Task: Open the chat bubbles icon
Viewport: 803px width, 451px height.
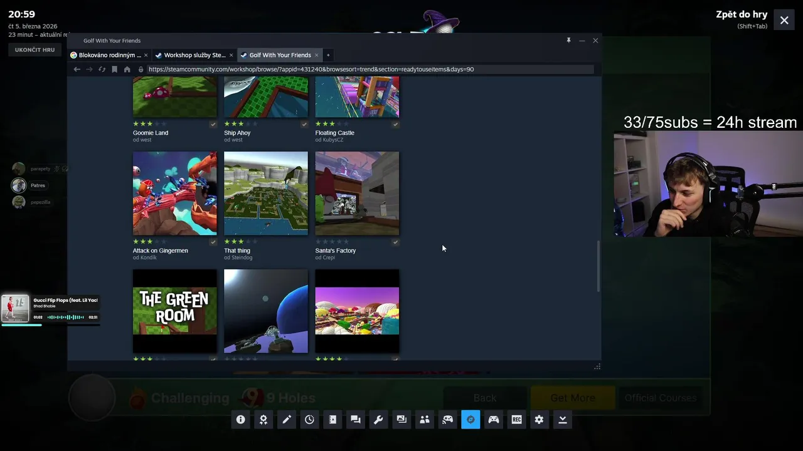Action: [356, 420]
